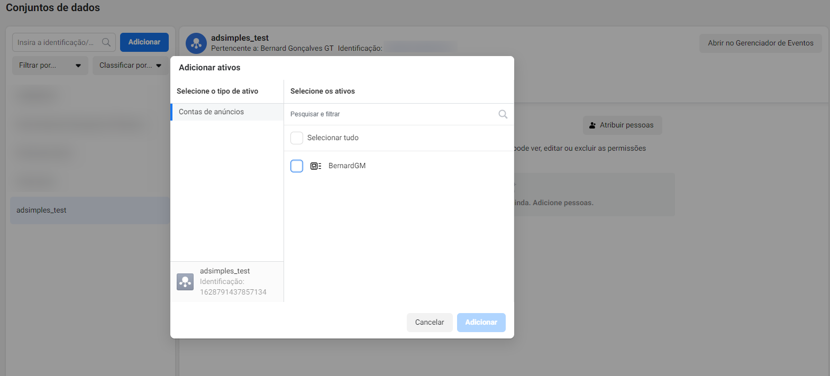Click the Selecione o tipo de ativo heading
The width and height of the screenshot is (830, 376).
coord(217,91)
